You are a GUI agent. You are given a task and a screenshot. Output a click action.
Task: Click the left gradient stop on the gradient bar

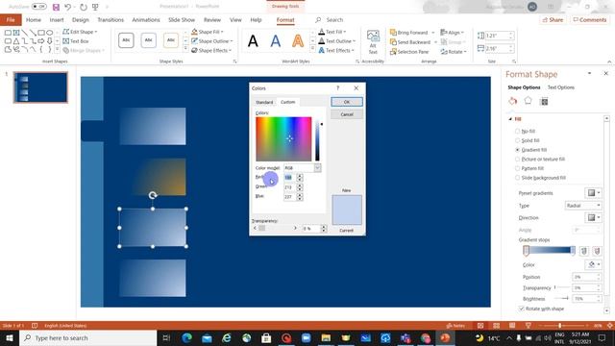click(526, 251)
